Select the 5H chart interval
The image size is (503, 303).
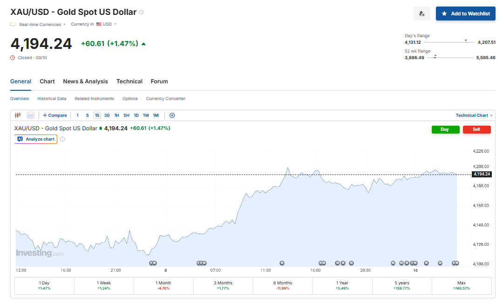tap(126, 115)
